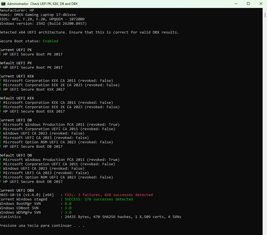The image size is (267, 235).
Task: Click the 'Windows WDSMgFw SVN' label
Action: tap(20, 212)
